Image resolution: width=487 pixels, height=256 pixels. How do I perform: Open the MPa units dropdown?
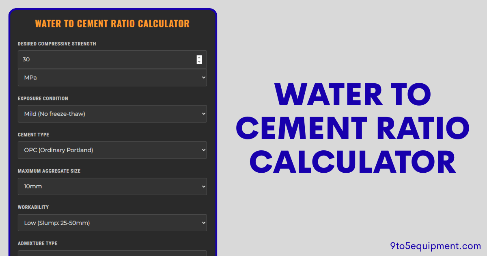(112, 77)
